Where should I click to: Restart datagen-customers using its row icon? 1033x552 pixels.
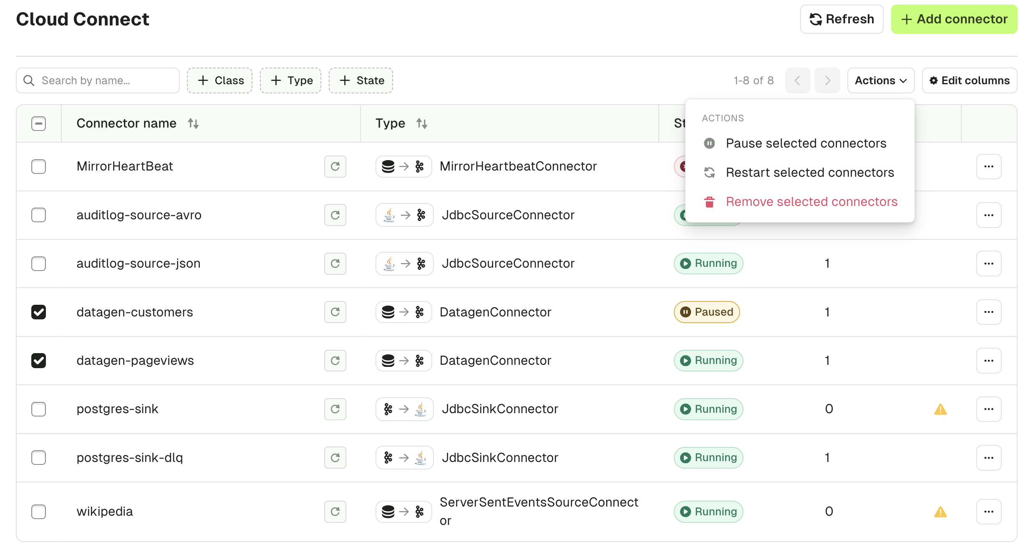[x=335, y=312]
